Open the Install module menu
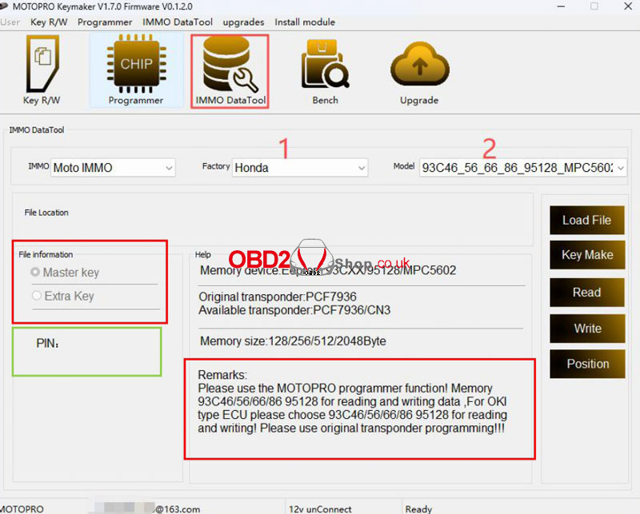The width and height of the screenshot is (640, 514). [305, 22]
